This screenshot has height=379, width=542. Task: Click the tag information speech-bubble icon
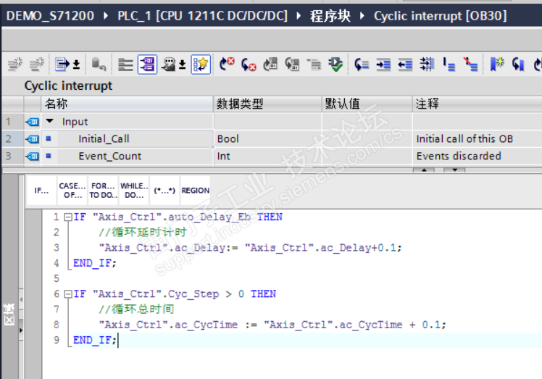(169, 64)
